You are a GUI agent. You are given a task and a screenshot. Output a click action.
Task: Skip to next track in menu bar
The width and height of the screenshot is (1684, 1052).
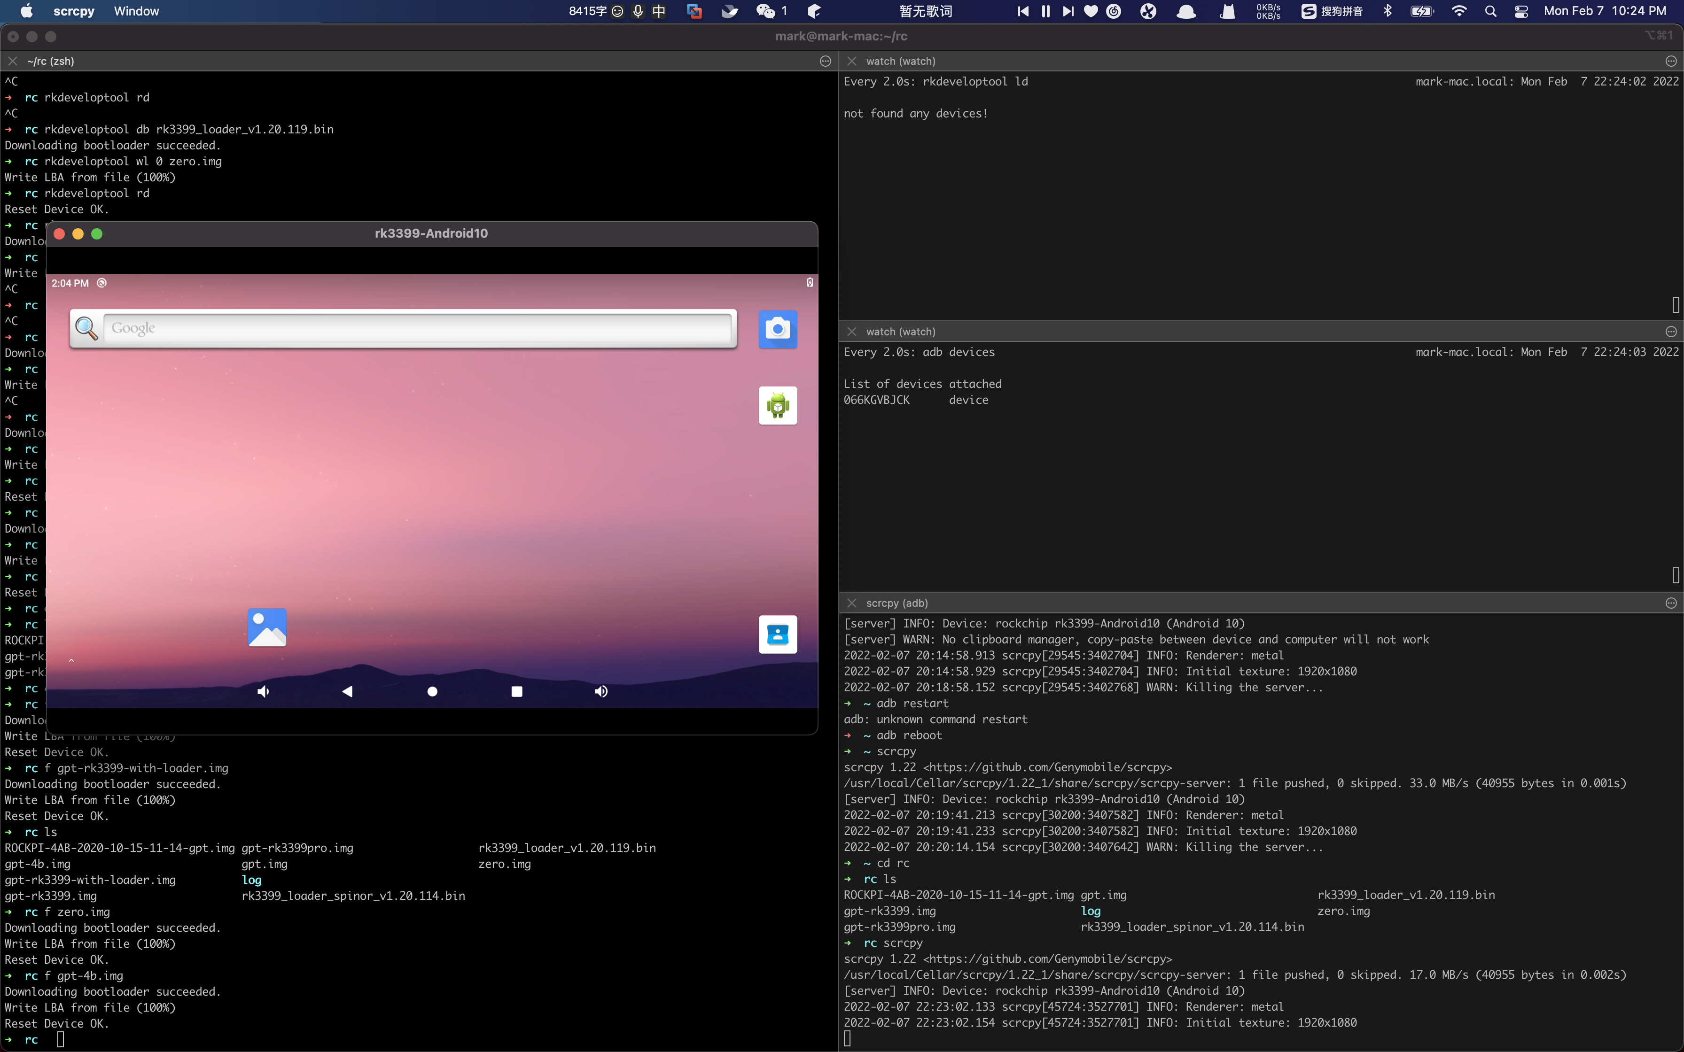[1068, 10]
